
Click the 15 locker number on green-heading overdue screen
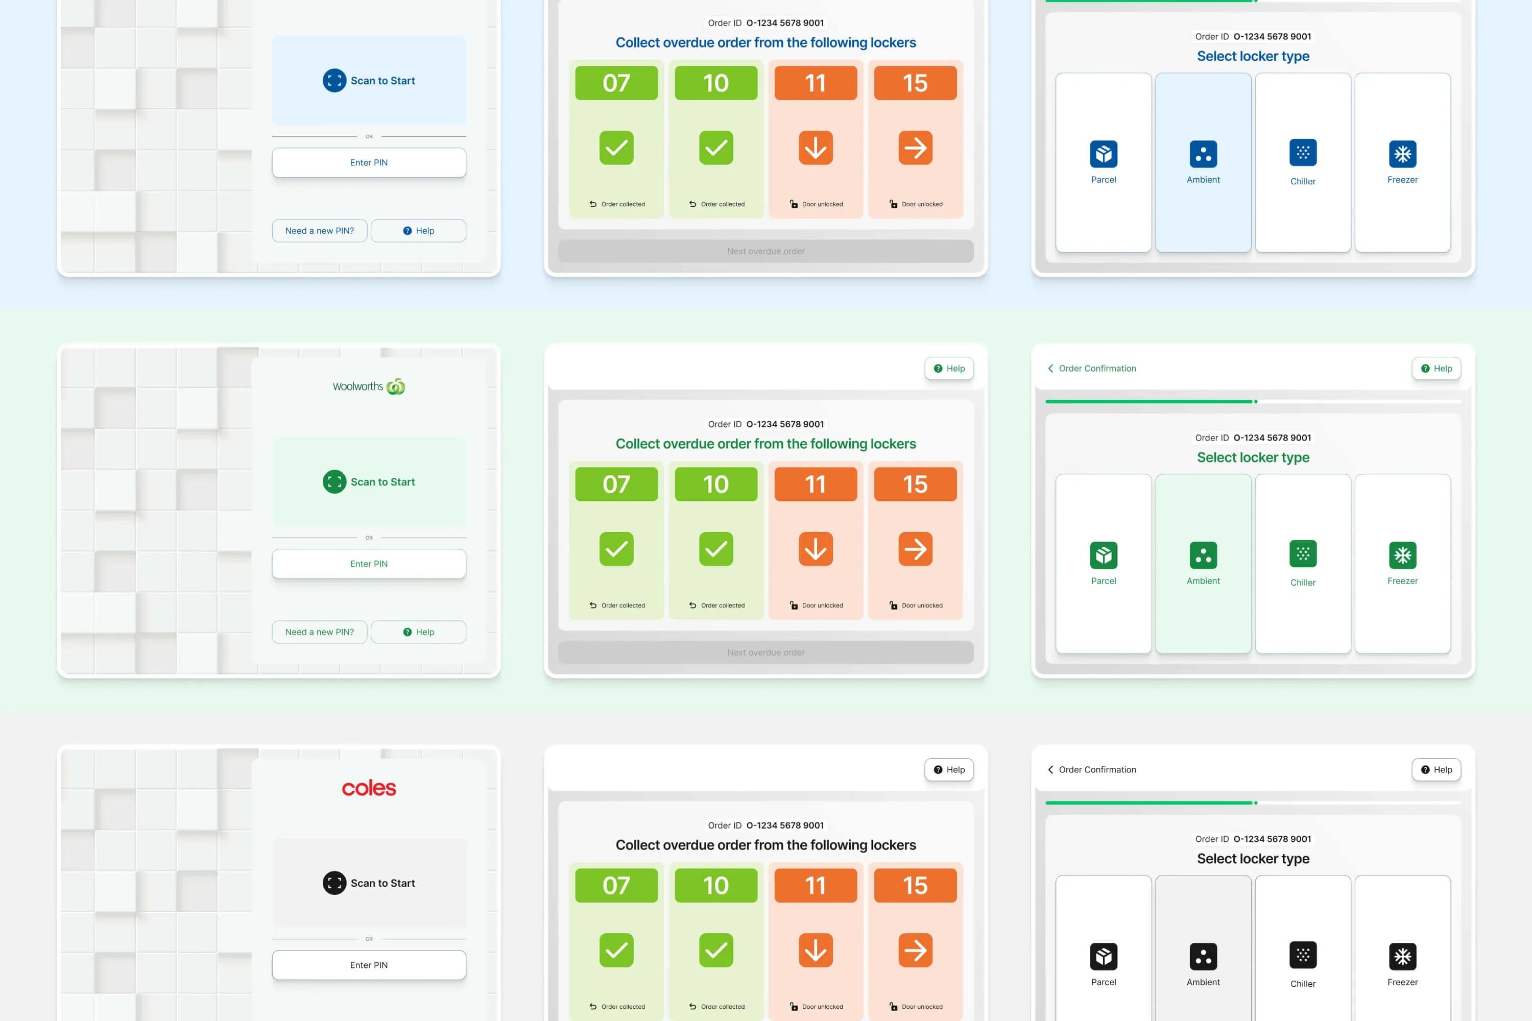click(x=915, y=484)
